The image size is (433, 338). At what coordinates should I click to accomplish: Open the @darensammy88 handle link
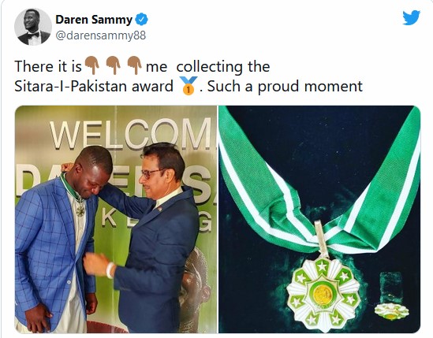101,35
